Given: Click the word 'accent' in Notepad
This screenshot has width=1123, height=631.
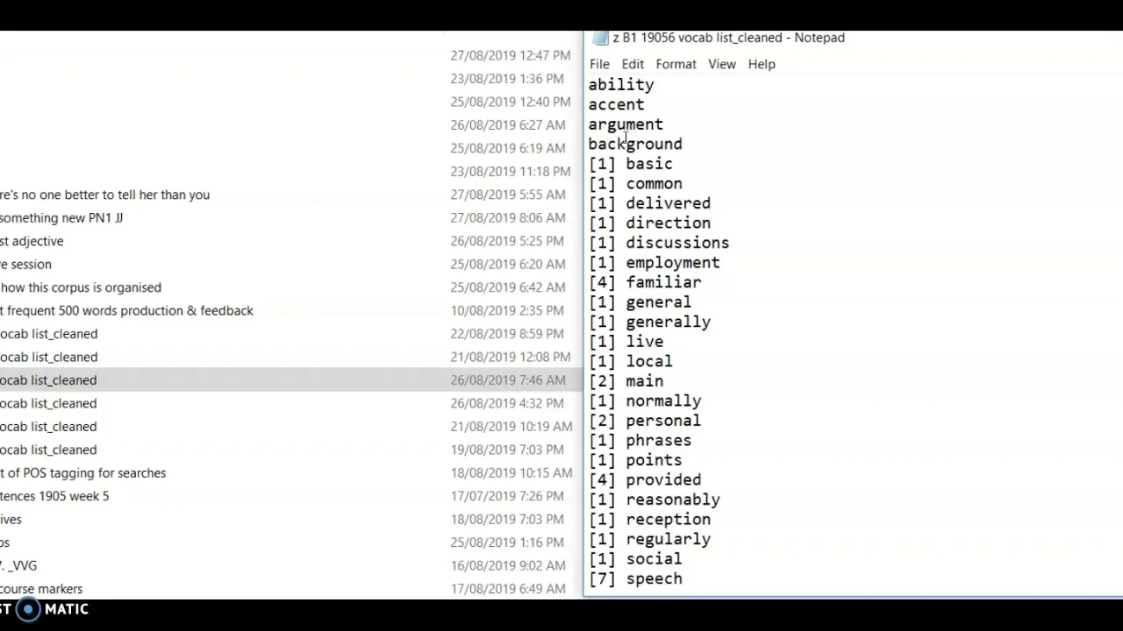Looking at the screenshot, I should [x=616, y=104].
